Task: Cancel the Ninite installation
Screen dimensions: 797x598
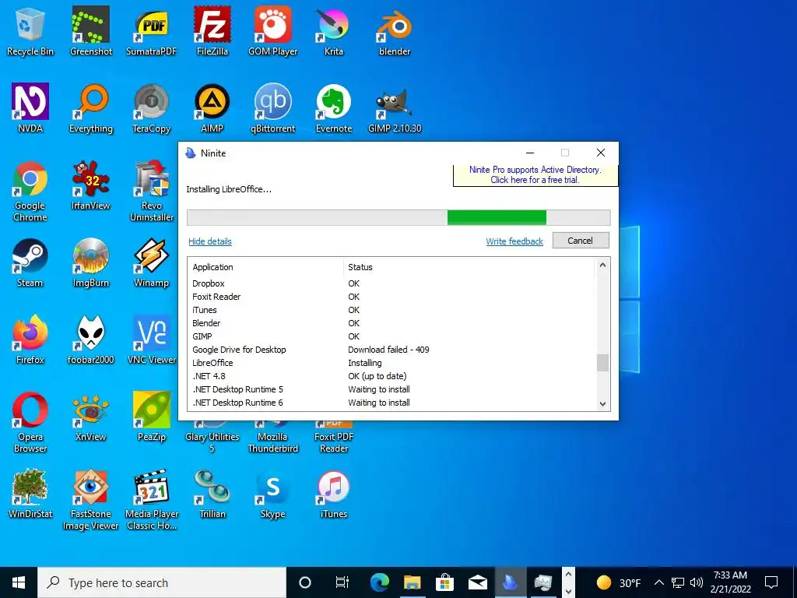Action: (x=581, y=241)
